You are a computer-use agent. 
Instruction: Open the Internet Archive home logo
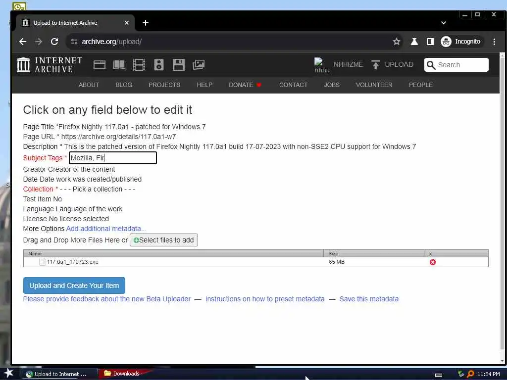click(x=50, y=65)
